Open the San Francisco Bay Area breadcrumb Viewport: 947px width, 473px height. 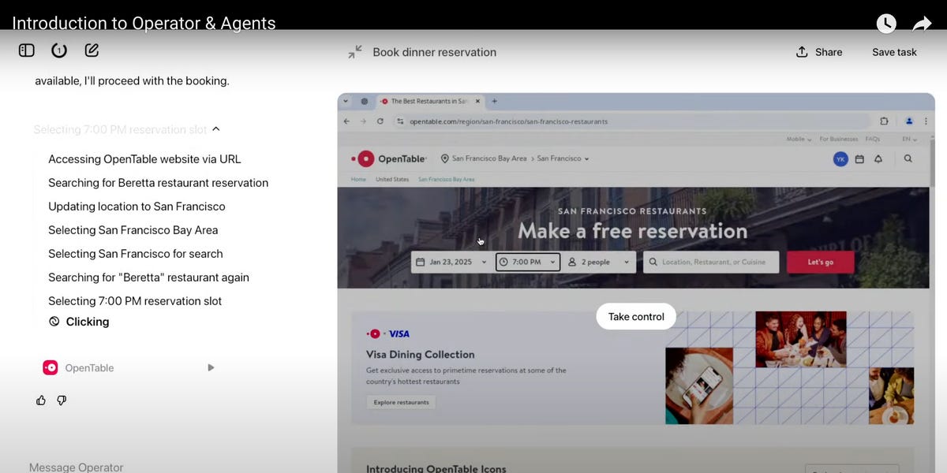pyautogui.click(x=447, y=179)
